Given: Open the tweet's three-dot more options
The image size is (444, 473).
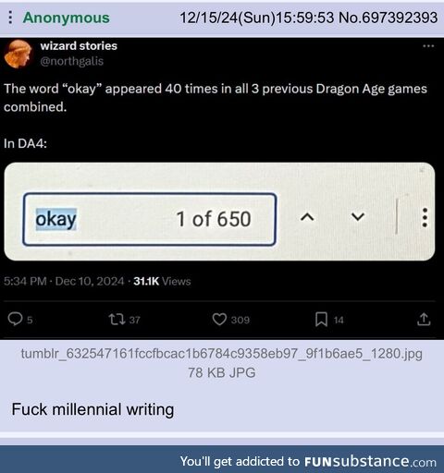Looking at the screenshot, I should pos(428,46).
